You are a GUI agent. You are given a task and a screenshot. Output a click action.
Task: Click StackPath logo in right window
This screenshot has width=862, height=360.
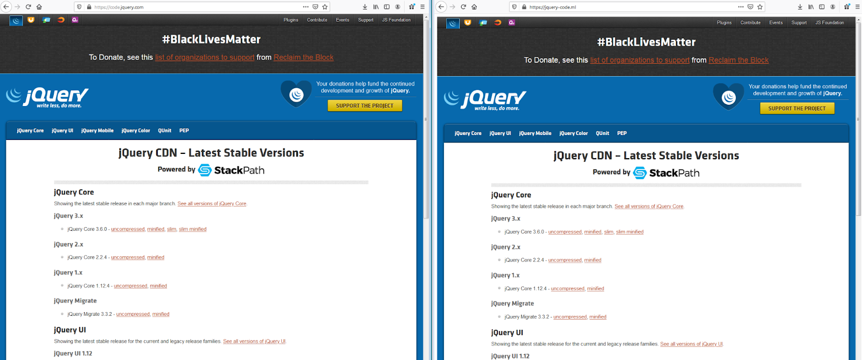point(666,173)
